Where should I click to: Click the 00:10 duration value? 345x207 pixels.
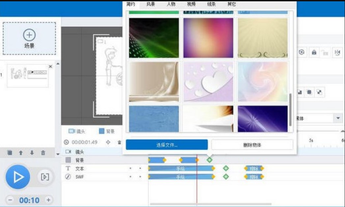pos(29,200)
